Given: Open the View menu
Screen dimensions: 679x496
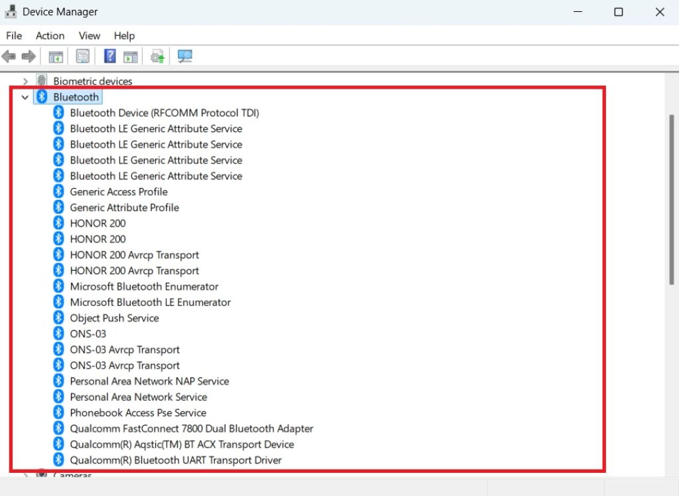Looking at the screenshot, I should point(90,36).
